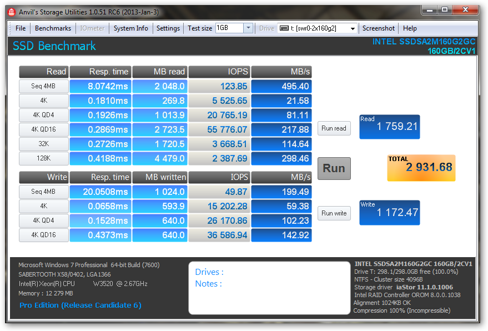This screenshot has width=488, height=331.
Task: Select the write 4K QD4 test button
Action: pos(43,220)
